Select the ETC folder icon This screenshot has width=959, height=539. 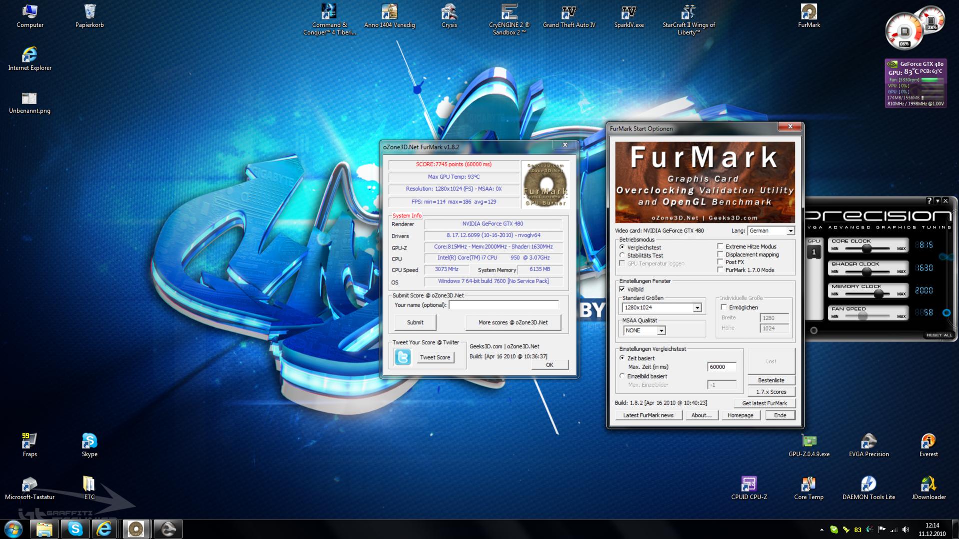pos(89,488)
